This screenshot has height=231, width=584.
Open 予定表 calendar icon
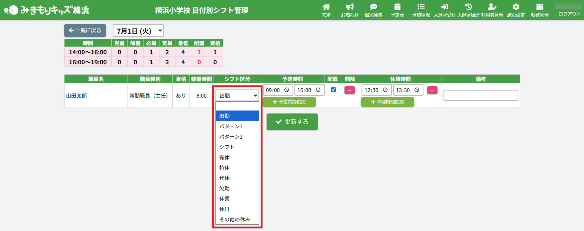click(x=397, y=7)
